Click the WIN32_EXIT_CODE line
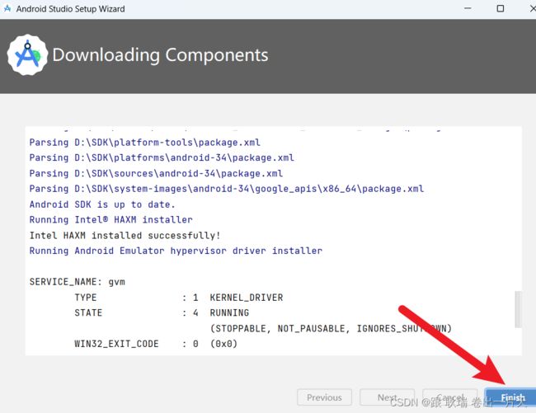536x413 pixels. pyautogui.click(x=156, y=344)
